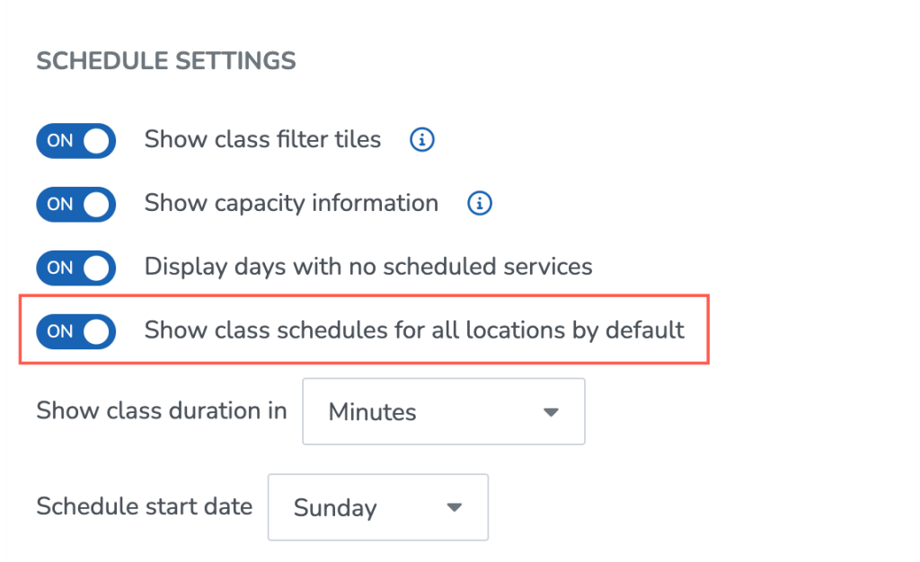Select the Sunday value text

(335, 508)
